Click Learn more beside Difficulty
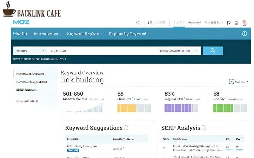 [x=141, y=99]
